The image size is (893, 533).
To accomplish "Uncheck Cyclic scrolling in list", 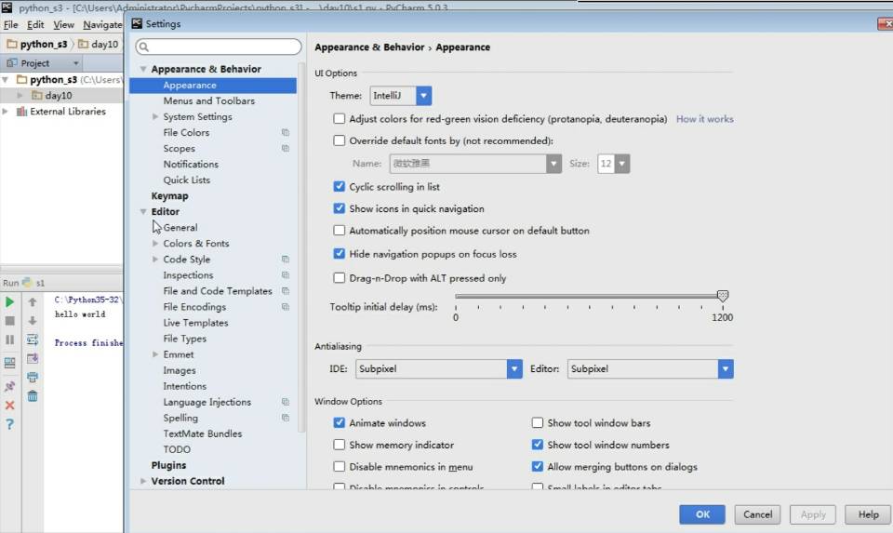I will [339, 186].
